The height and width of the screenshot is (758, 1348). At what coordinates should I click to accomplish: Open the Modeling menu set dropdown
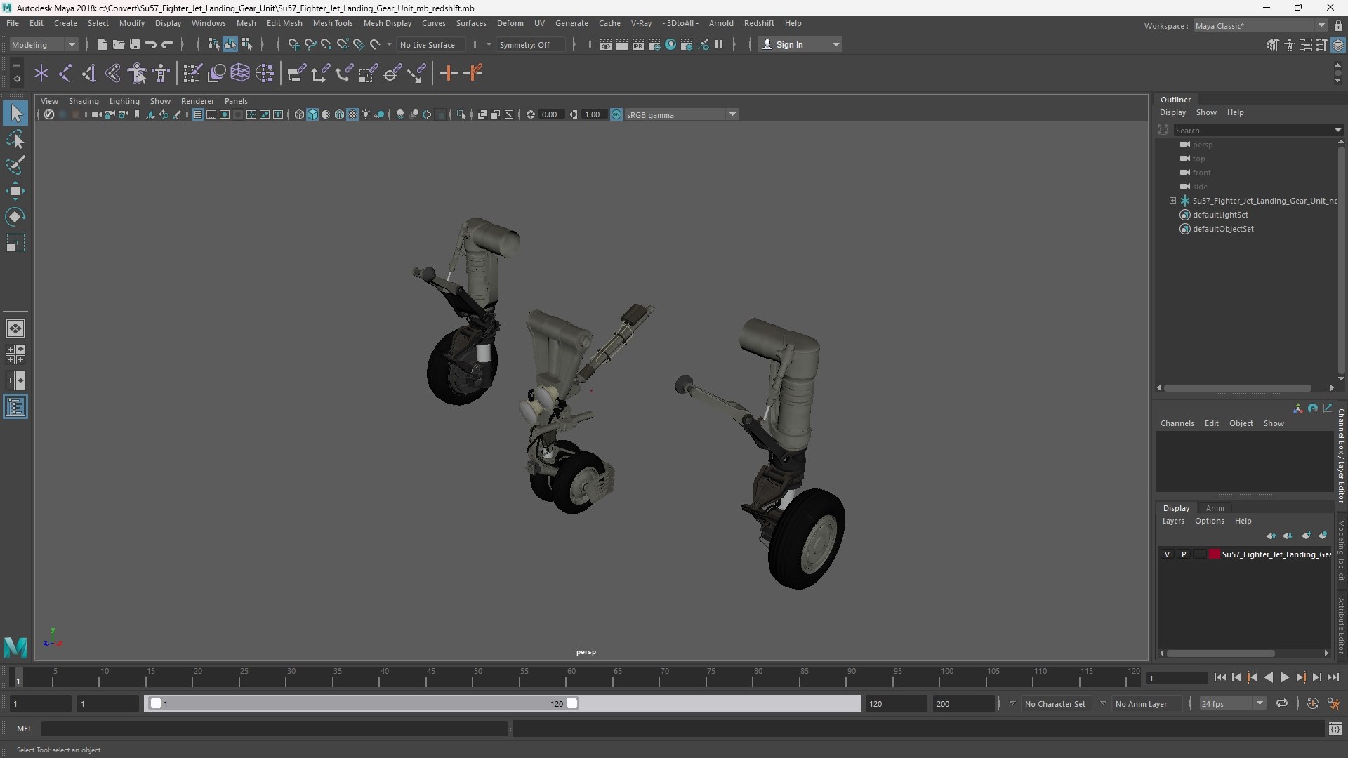pyautogui.click(x=44, y=44)
